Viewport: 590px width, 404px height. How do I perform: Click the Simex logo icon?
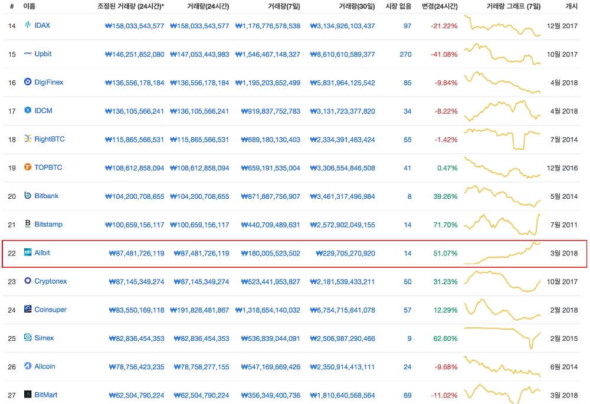(28, 337)
